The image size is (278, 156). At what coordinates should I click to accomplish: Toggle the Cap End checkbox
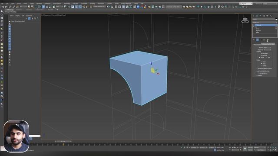(261, 55)
